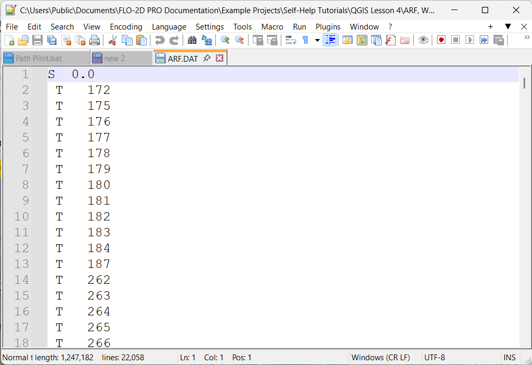Toggle Word Wrap in the toolbar
This screenshot has height=365, width=532.
pos(290,40)
